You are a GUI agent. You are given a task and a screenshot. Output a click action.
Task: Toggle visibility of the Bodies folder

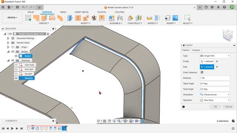click(13, 52)
